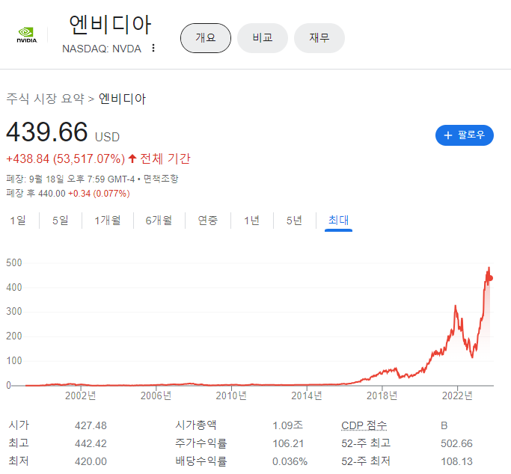This screenshot has width=511, height=474.
Task: Click the red dot at chart's end
Action: [490, 278]
